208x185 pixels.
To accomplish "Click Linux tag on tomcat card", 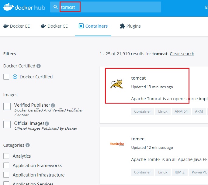I will [163, 111].
